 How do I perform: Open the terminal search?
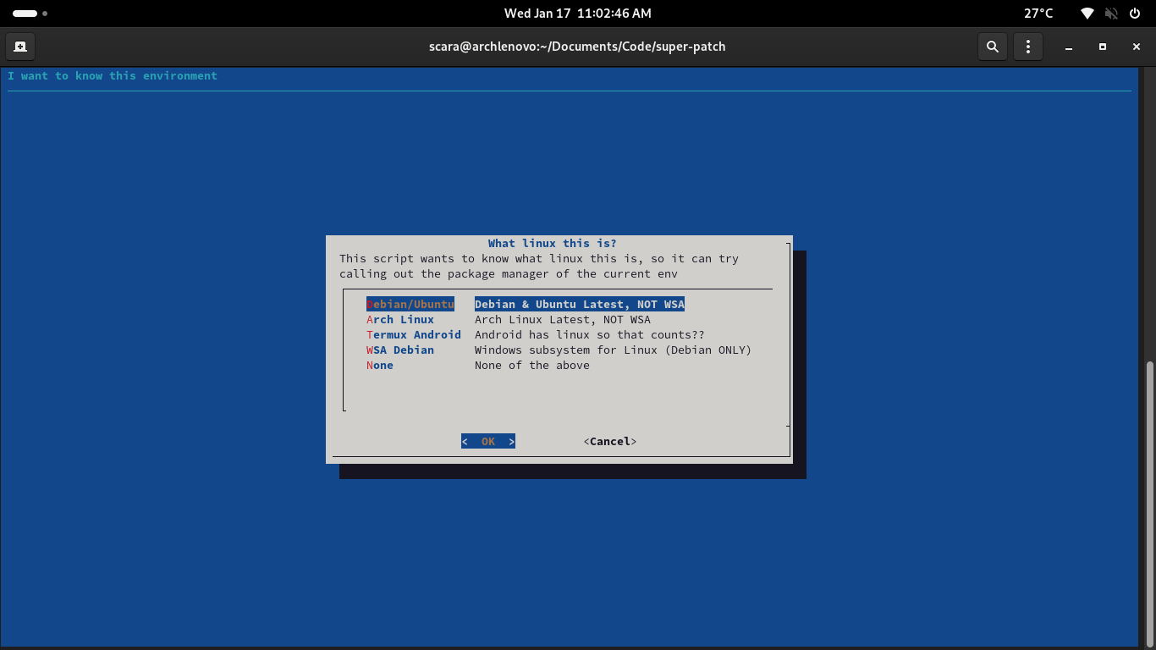coord(993,47)
